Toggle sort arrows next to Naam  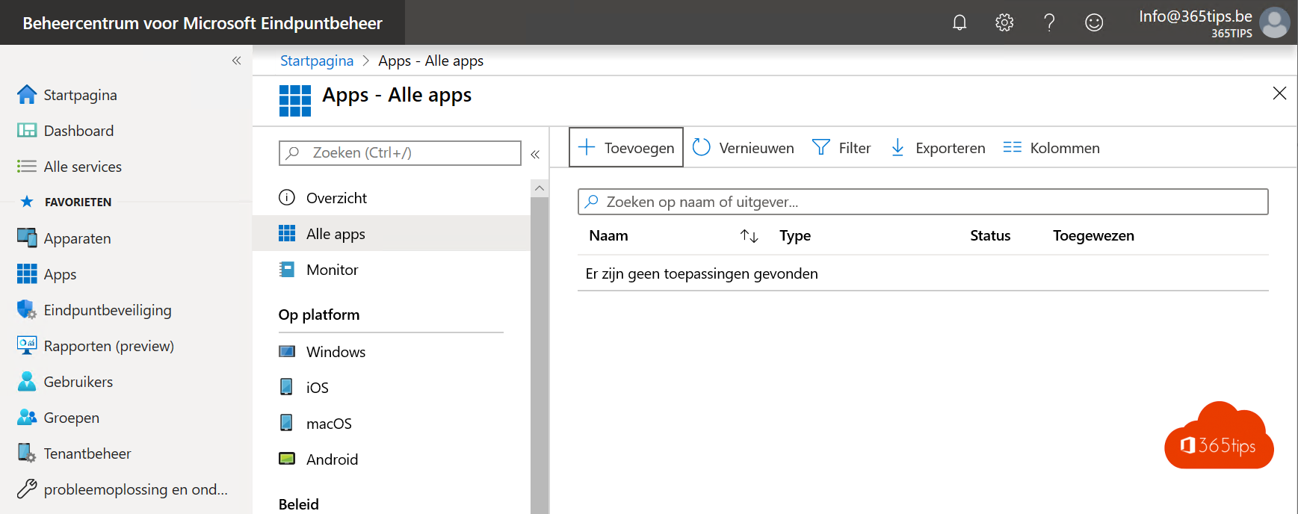[749, 236]
